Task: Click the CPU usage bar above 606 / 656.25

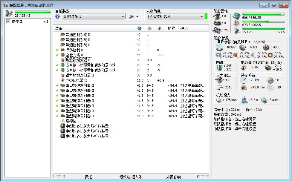Action: click(263, 14)
